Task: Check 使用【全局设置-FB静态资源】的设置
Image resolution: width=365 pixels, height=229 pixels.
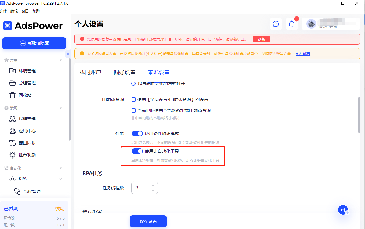Action: (133, 99)
